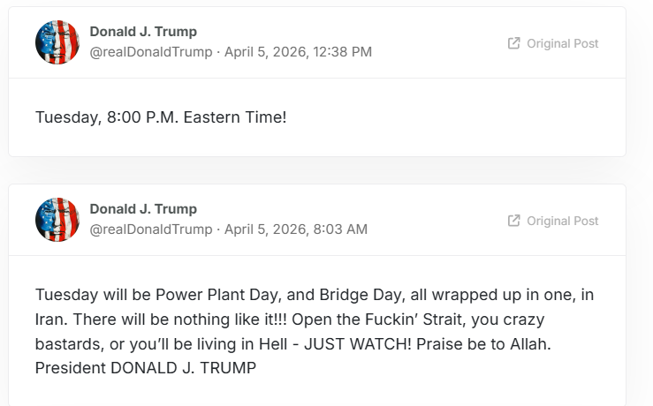The height and width of the screenshot is (406, 653).
Task: Click @realDonaldTrump handle on the 12:38 PM post
Action: pyautogui.click(x=151, y=52)
